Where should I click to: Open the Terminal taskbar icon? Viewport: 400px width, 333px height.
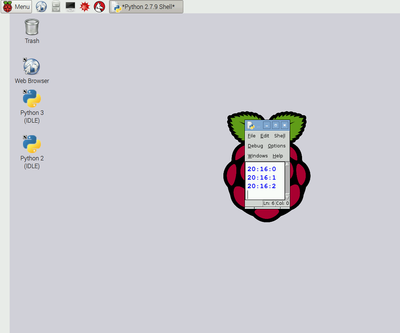click(70, 7)
